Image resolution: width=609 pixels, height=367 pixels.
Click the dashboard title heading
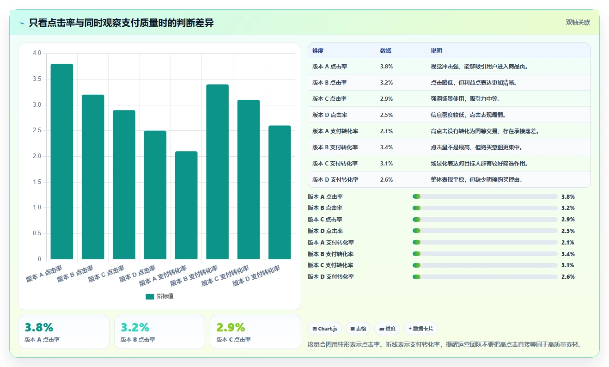[x=122, y=23]
